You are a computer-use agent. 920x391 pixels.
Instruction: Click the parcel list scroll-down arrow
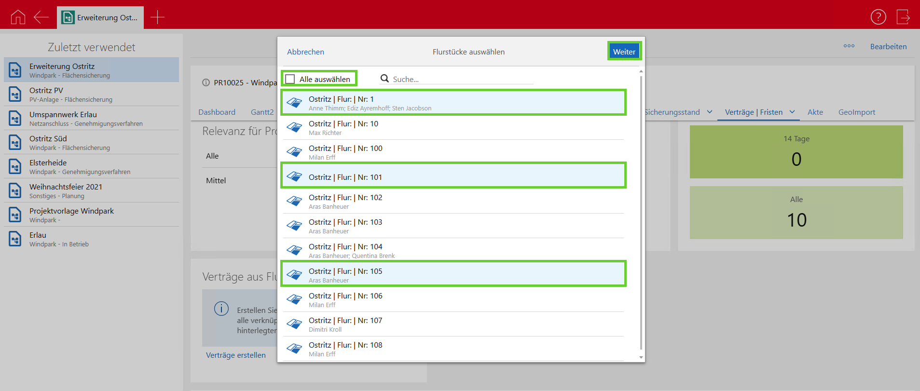point(641,357)
